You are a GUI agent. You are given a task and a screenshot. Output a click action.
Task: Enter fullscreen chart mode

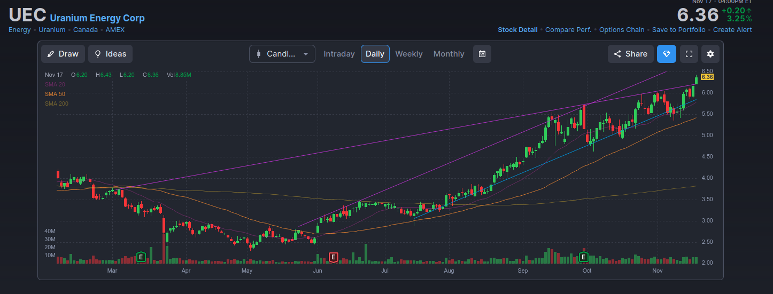coord(689,54)
